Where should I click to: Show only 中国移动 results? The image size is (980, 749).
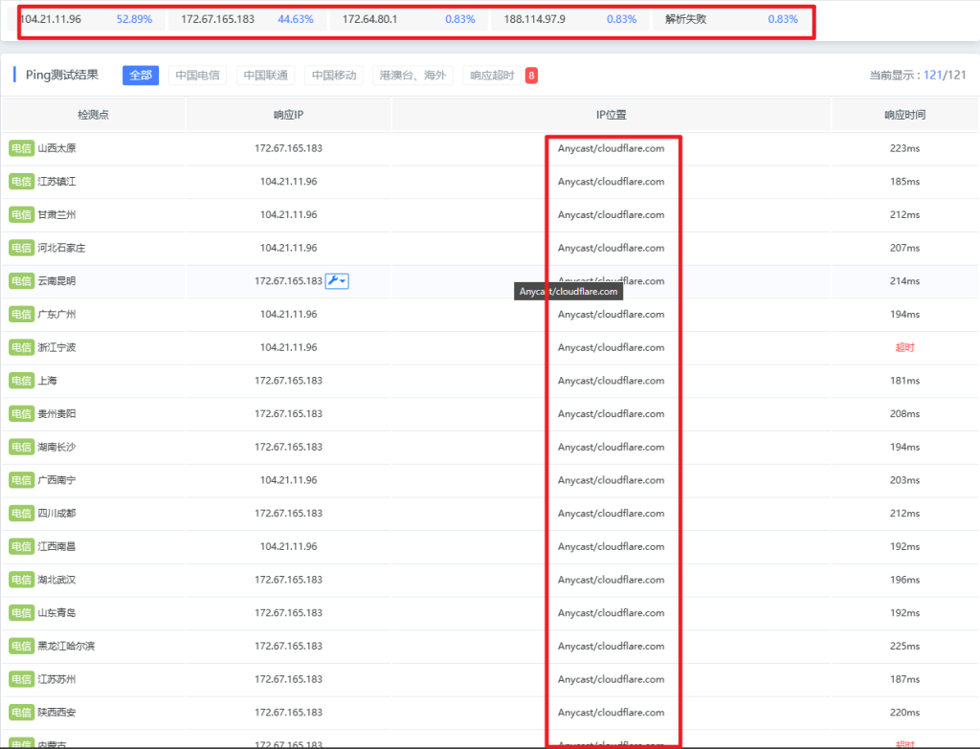tap(334, 76)
